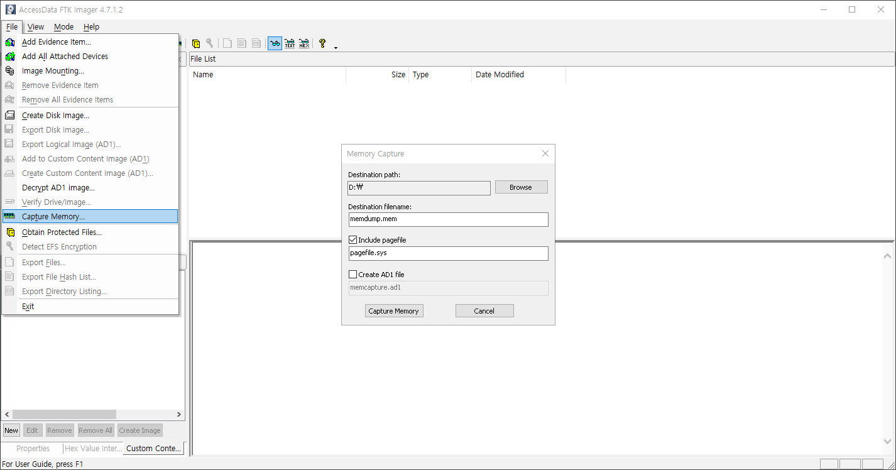Click Browse in Memory Capture dialog
The width and height of the screenshot is (896, 470).
521,187
